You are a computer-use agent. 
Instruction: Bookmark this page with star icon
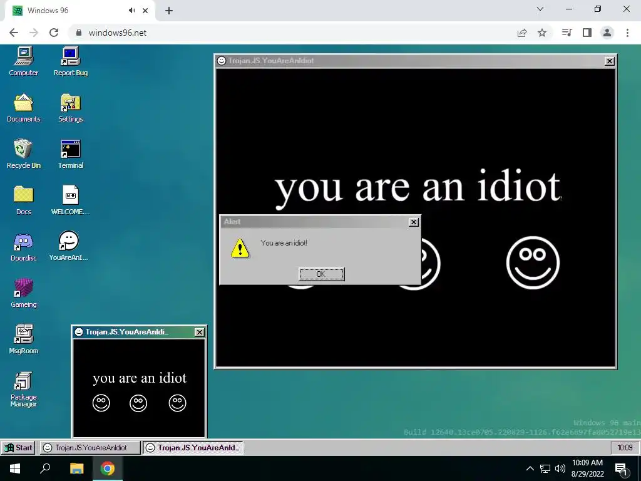(542, 33)
